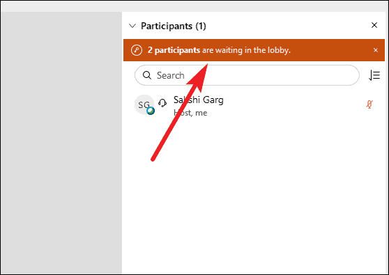Click the light gray title strip at the top
This screenshot has width=389, height=275.
[194, 7]
